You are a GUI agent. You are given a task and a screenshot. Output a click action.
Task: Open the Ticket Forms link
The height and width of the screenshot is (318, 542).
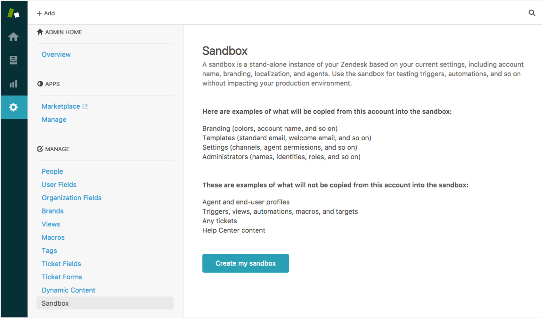pos(62,277)
